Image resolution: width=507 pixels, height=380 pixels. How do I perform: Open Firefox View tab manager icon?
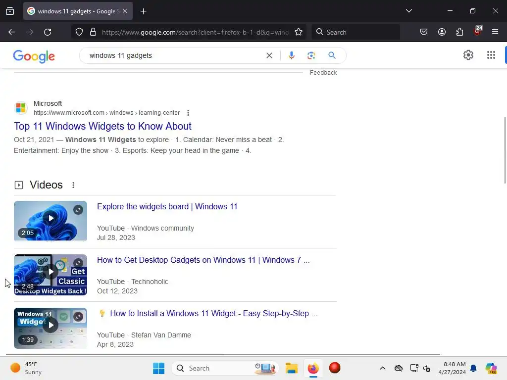pyautogui.click(x=10, y=11)
